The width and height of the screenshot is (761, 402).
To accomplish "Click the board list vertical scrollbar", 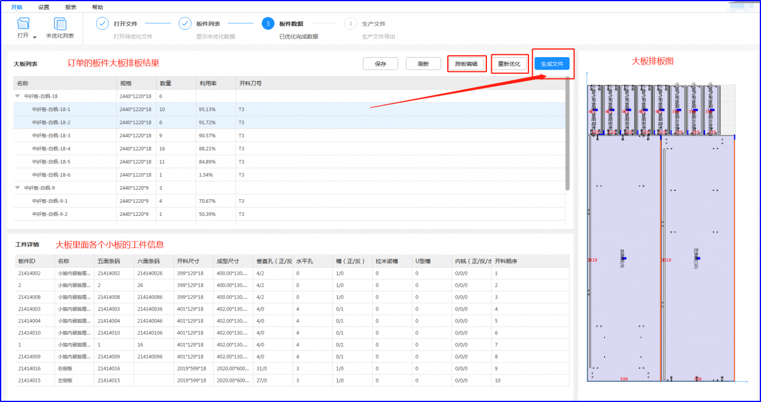I will (x=568, y=134).
